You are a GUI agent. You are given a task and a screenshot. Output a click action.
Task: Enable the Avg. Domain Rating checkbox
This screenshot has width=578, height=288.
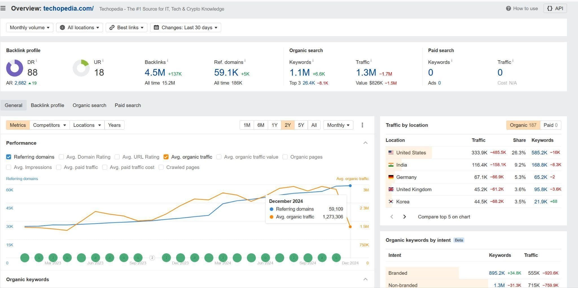coord(61,157)
